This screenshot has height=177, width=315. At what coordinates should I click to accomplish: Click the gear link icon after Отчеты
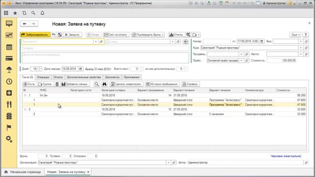click(188, 35)
